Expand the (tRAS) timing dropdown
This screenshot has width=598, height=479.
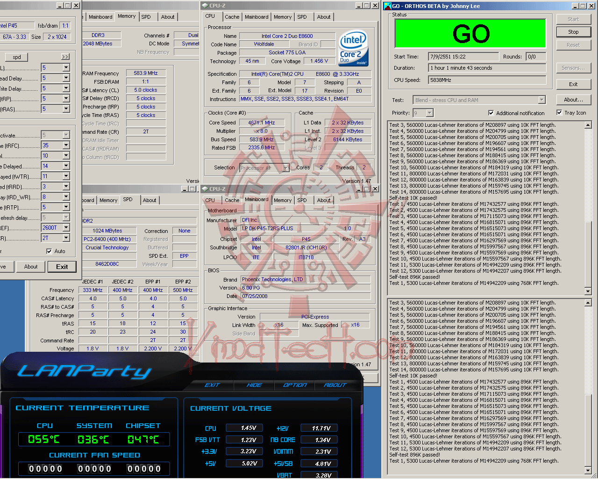pyautogui.click(x=66, y=109)
